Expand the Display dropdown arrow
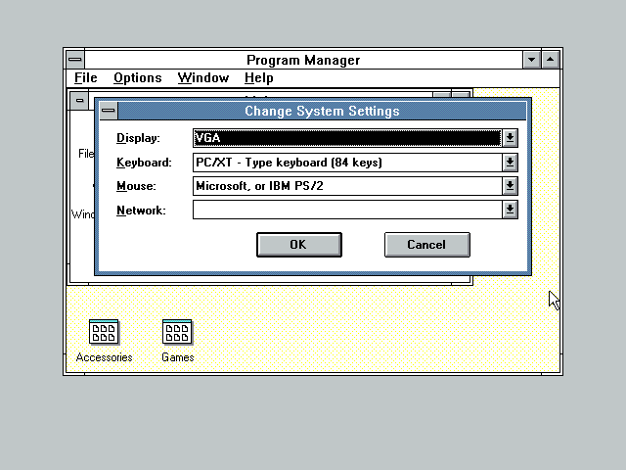This screenshot has width=626, height=470. (x=510, y=138)
